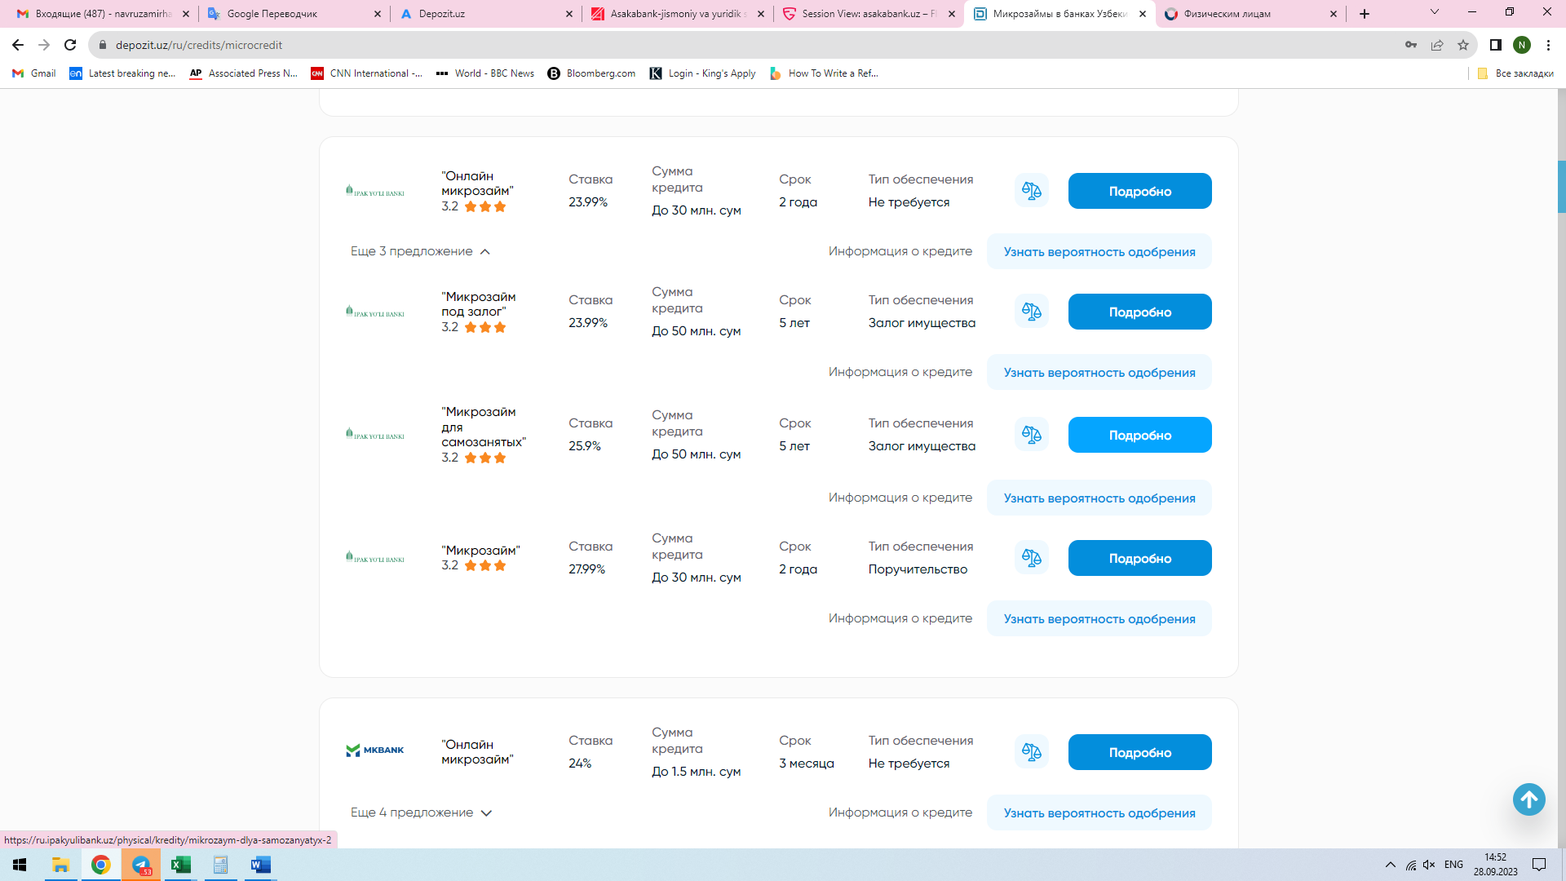Switch to the Google Переводчик tab
The width and height of the screenshot is (1566, 881).
[x=294, y=14]
